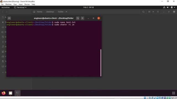Click the terminal search icon
This screenshot has width=177, height=99.
(x=78, y=18)
